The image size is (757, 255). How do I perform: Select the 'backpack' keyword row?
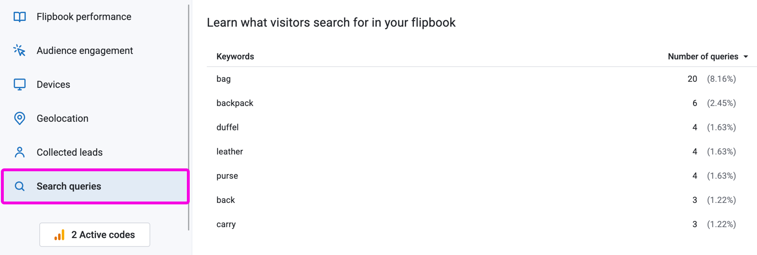click(482, 103)
